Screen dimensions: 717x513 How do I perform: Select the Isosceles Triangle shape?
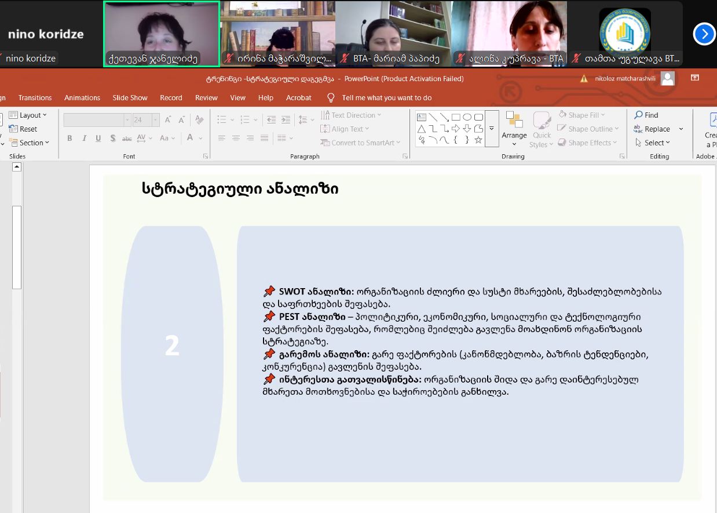point(422,129)
